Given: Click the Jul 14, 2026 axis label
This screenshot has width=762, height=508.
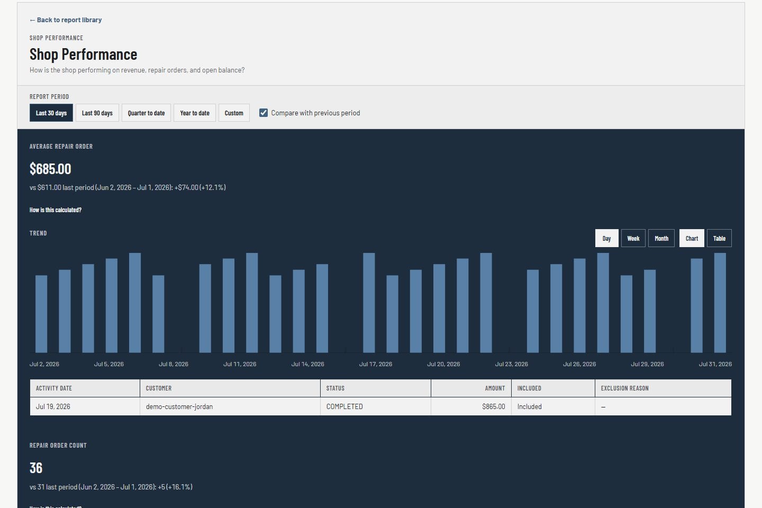Looking at the screenshot, I should pos(308,364).
